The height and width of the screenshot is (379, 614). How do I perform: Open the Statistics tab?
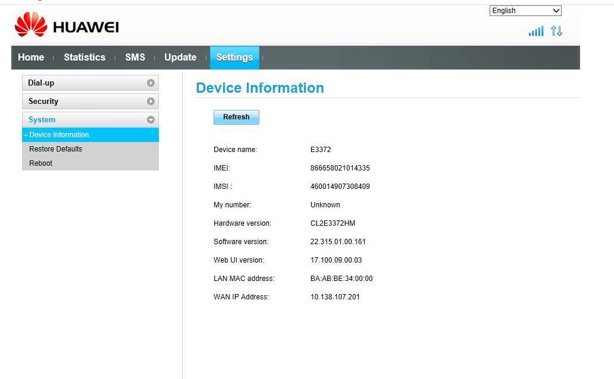(84, 58)
